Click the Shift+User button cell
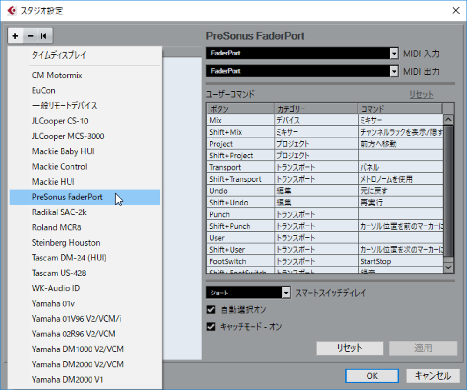Image resolution: width=467 pixels, height=390 pixels. [x=241, y=249]
